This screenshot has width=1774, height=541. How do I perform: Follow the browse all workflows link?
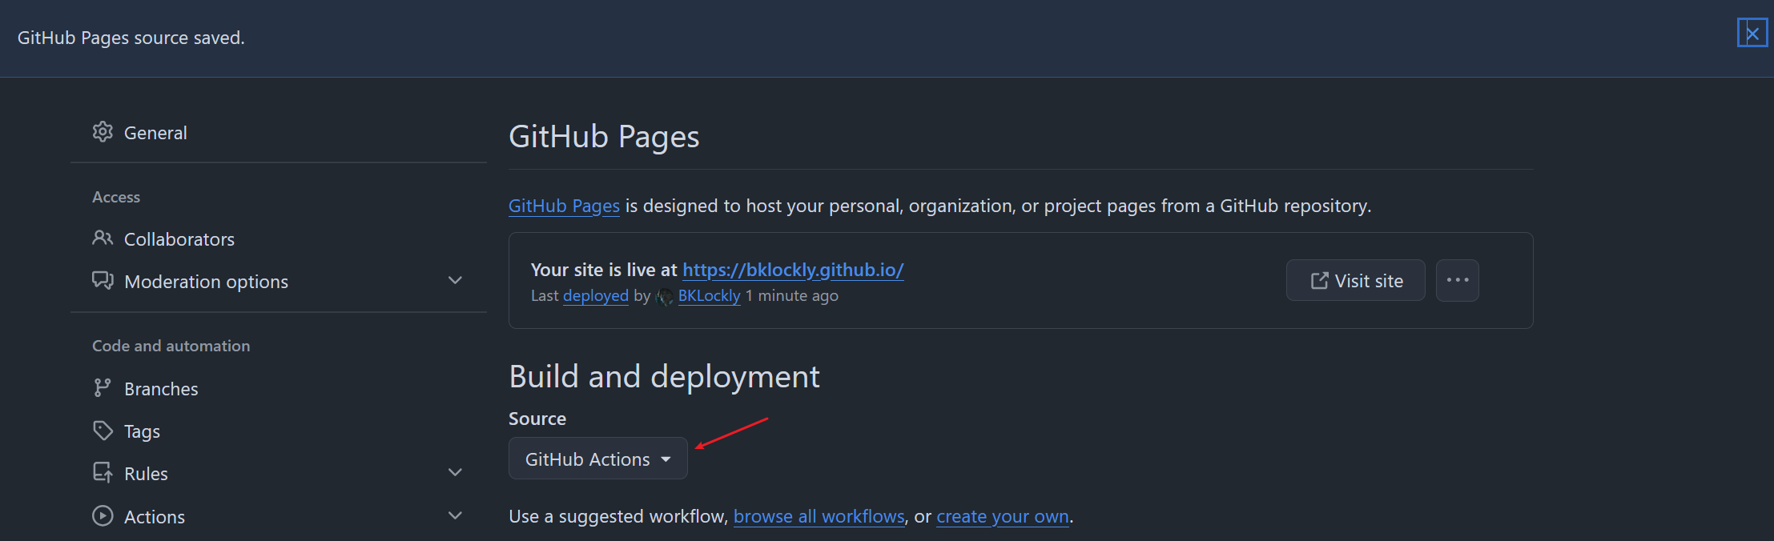coord(819,517)
